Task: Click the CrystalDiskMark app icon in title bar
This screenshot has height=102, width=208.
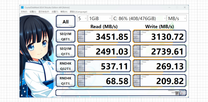Action: coord(22,7)
